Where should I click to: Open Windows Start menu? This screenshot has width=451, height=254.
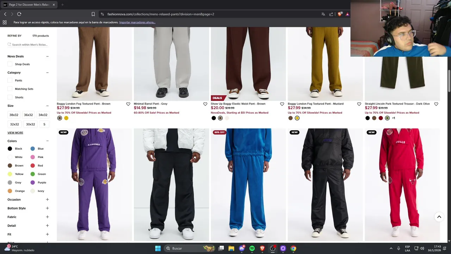tap(158, 248)
